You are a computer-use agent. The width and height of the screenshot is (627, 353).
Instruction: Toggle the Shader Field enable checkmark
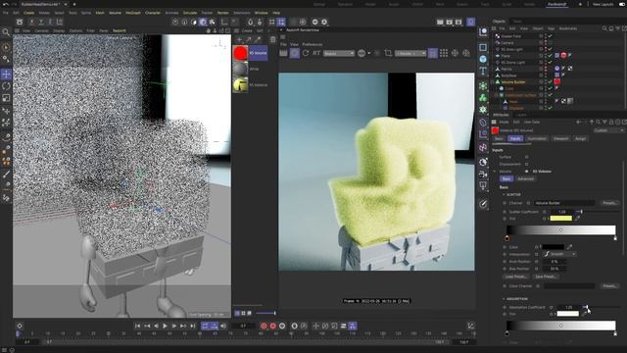click(551, 36)
